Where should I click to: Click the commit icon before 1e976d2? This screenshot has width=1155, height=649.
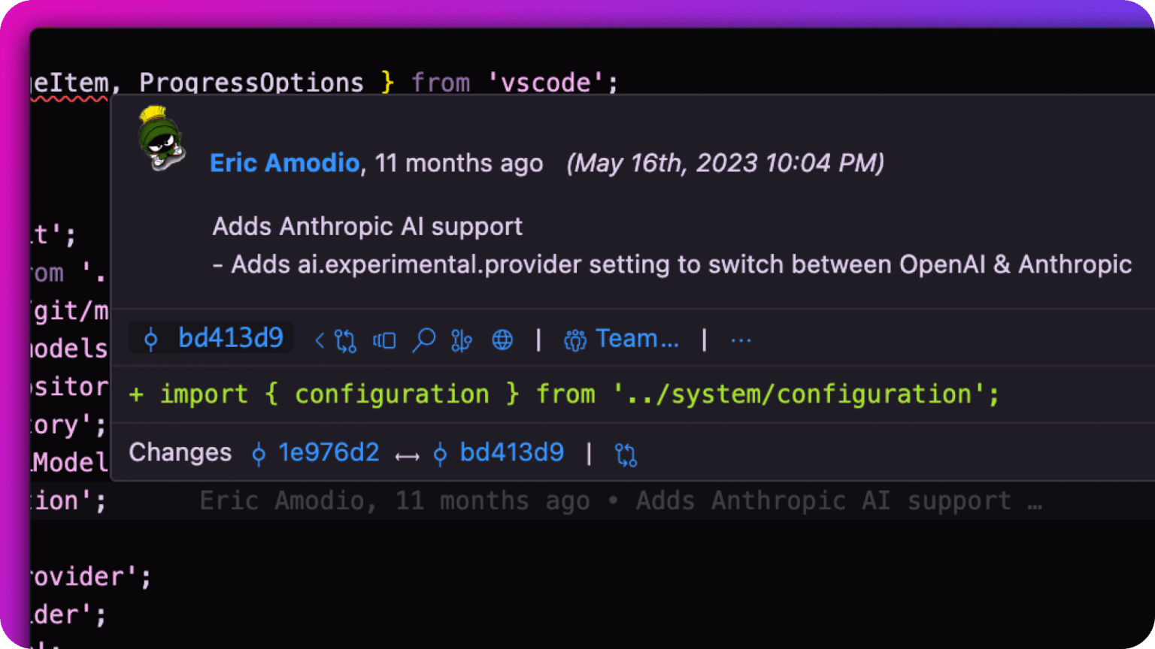[x=259, y=454]
